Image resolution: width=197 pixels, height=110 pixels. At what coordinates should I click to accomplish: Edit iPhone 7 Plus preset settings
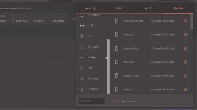[x=185, y=76]
